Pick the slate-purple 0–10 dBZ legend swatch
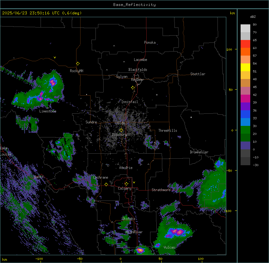This screenshot has width=269, height=263. (x=245, y=146)
